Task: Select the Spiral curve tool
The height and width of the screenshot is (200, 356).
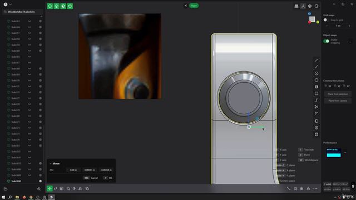Action: (x=317, y=100)
